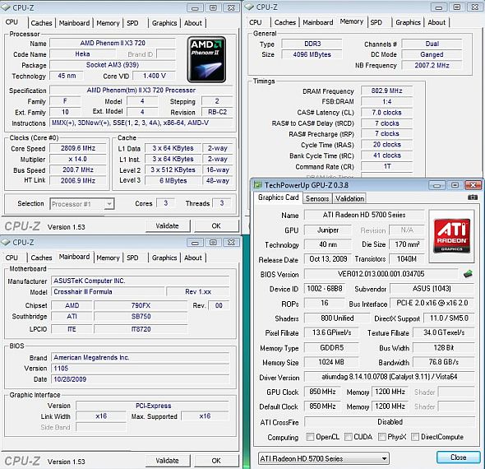Click top-left CPU-Z window title icon
Image resolution: width=485 pixels, height=469 pixels.
click(6, 7)
